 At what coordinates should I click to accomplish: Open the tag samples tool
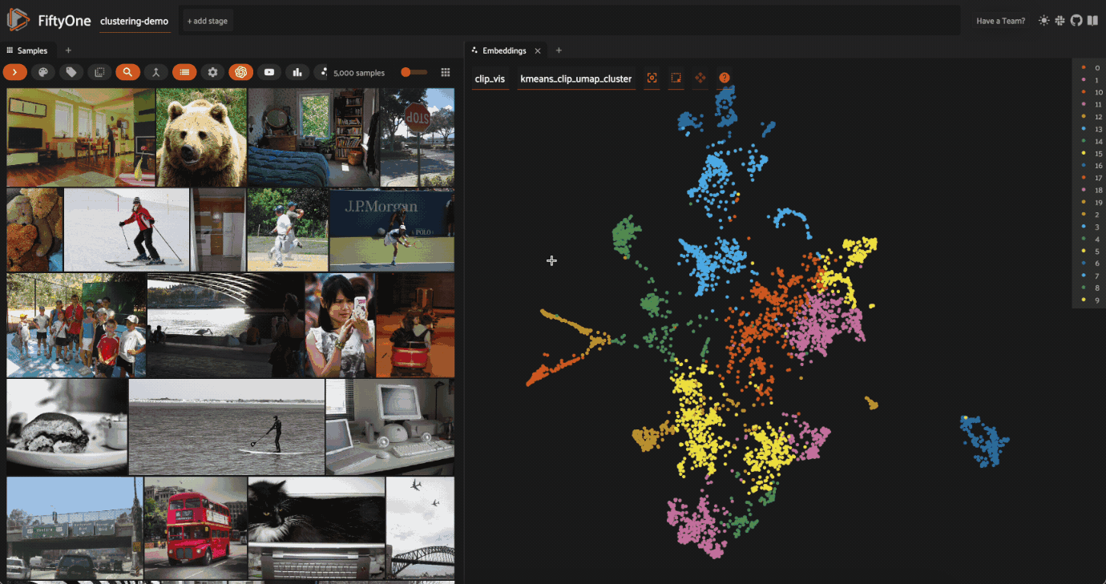tap(71, 72)
